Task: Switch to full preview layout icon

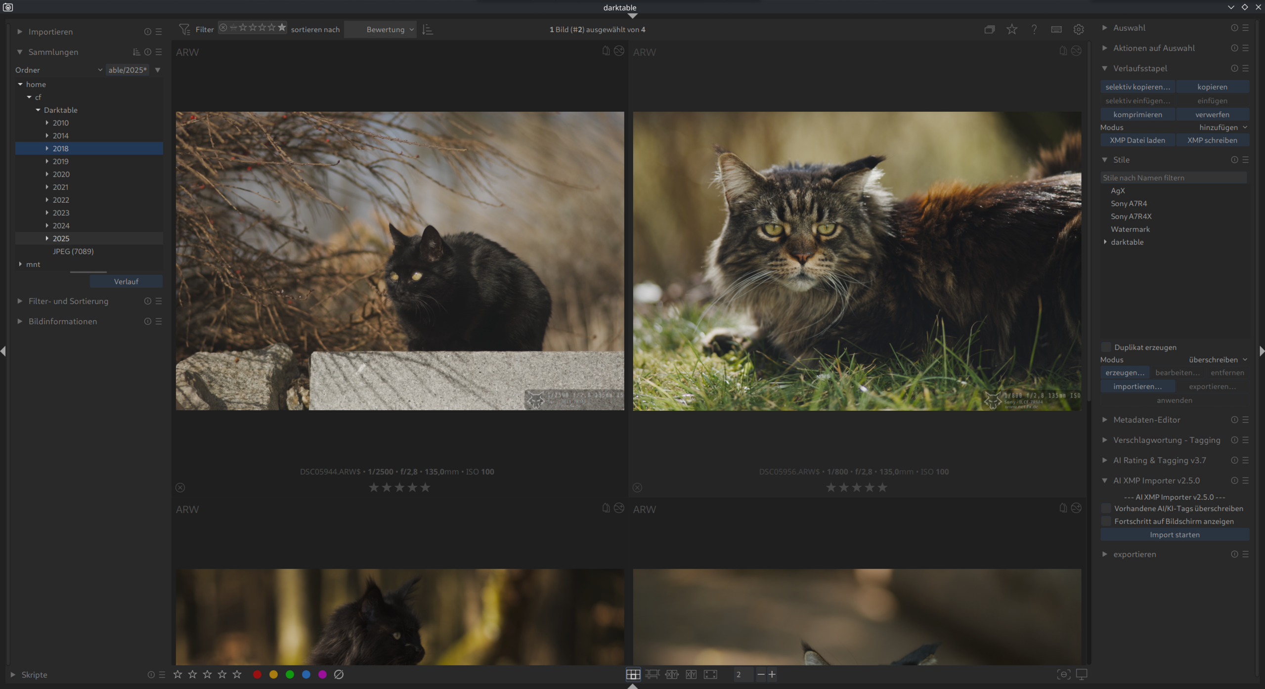Action: click(x=710, y=674)
